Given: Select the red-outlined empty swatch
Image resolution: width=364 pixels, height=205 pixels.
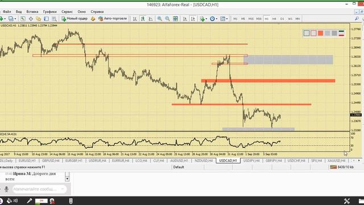Looking at the screenshot, I should pos(313,33).
